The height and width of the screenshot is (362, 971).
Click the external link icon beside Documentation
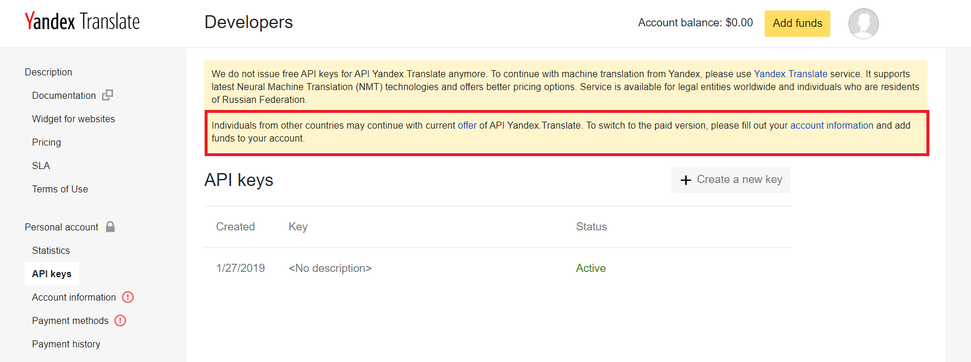coord(107,95)
